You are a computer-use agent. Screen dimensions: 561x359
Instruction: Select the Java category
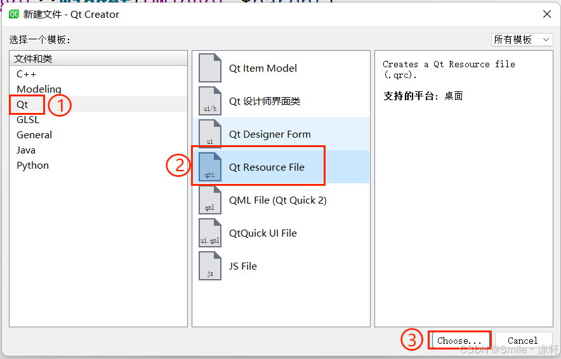(x=98, y=150)
